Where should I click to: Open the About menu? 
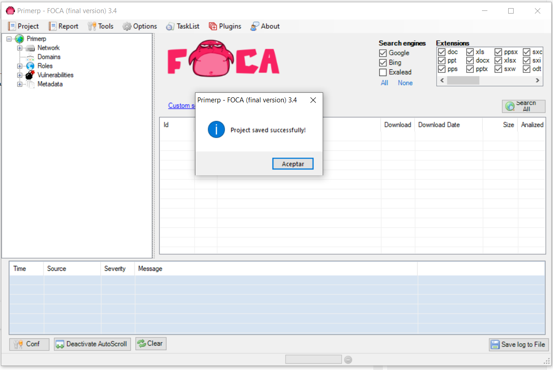click(x=265, y=26)
